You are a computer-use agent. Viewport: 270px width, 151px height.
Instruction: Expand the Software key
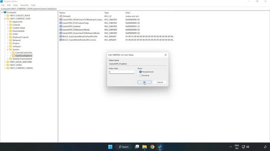tap(8, 47)
